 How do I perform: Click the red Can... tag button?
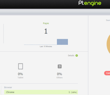point(107,73)
